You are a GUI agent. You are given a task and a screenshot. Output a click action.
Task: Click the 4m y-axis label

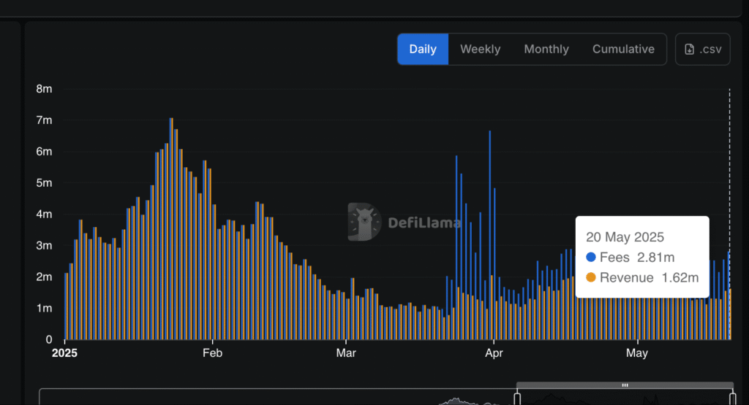(44, 215)
